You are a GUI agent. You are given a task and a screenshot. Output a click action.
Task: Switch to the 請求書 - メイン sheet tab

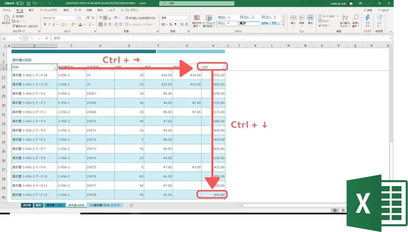coord(54,205)
